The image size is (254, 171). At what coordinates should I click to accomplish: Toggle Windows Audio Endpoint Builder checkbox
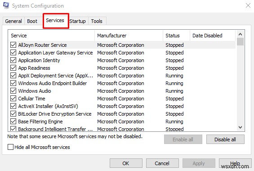(x=13, y=83)
